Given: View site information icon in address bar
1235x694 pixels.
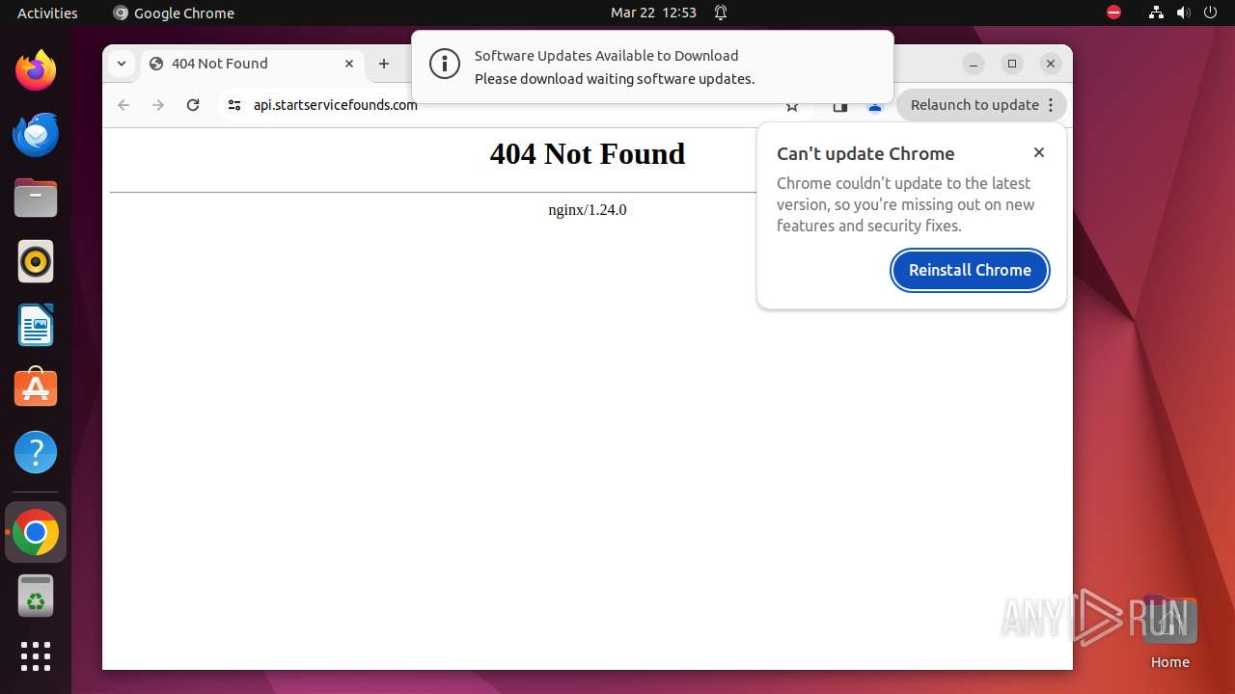Looking at the screenshot, I should tap(233, 105).
